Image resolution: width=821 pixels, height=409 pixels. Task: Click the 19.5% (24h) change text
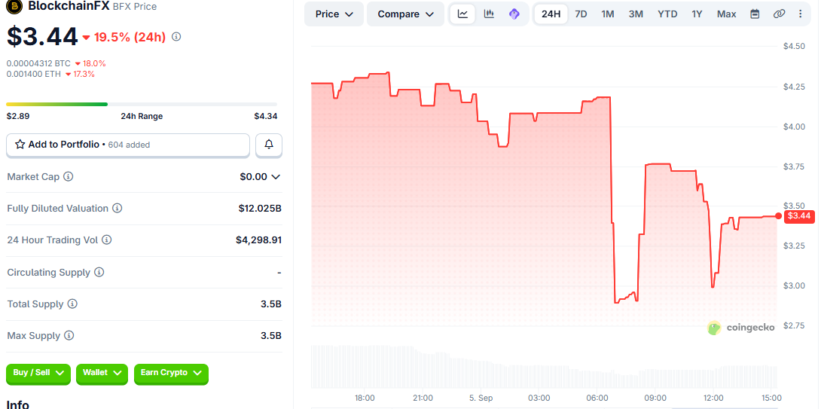[x=129, y=37]
